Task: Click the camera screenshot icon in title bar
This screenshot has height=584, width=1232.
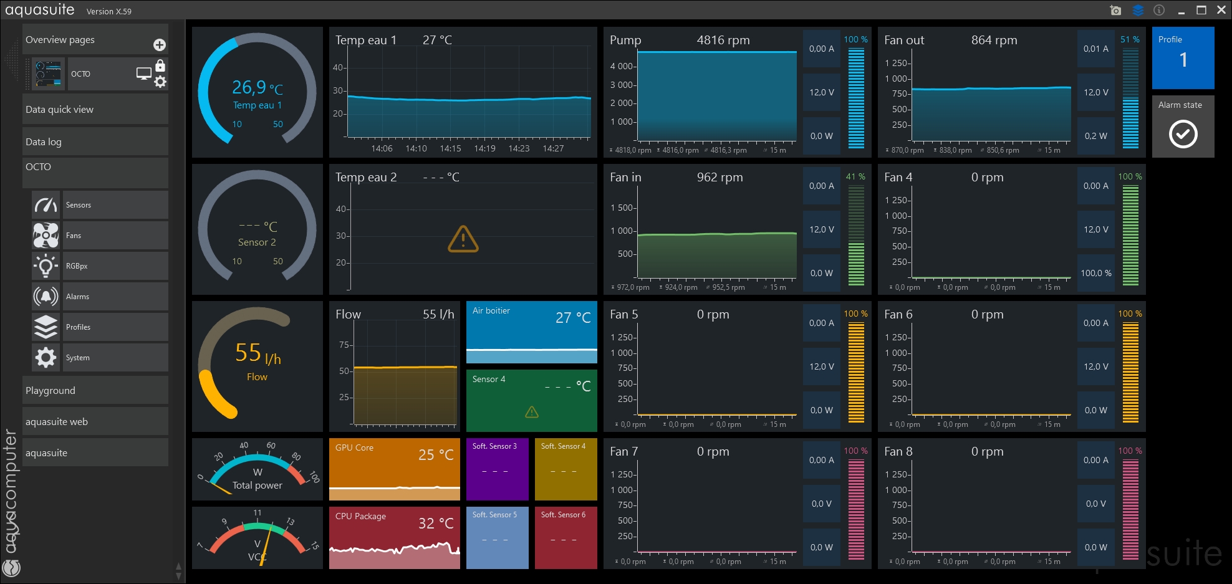Action: (x=1115, y=11)
